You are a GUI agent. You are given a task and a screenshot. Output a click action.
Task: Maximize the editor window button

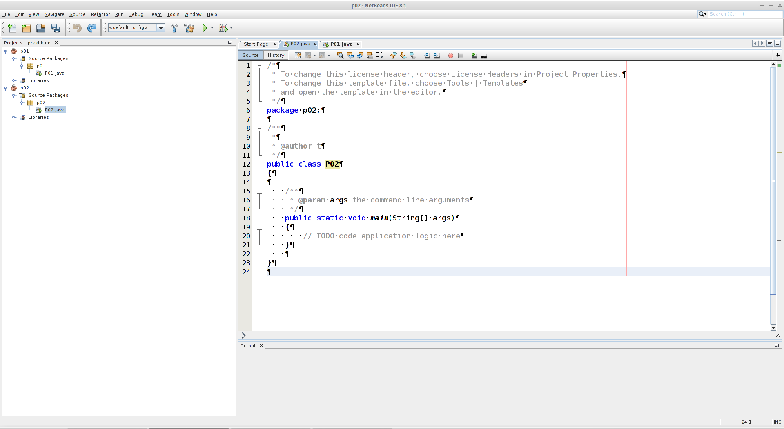(777, 44)
